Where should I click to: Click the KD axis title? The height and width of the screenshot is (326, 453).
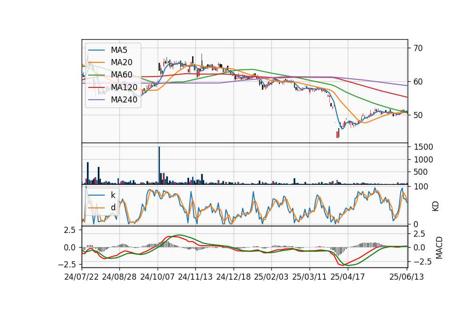click(436, 206)
